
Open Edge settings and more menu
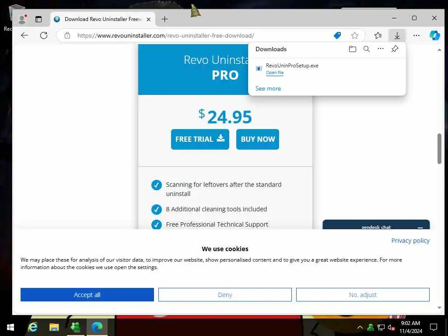pos(416,35)
